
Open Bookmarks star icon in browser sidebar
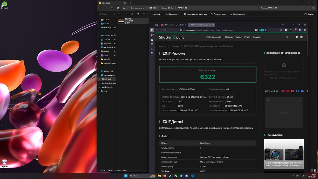(152, 48)
